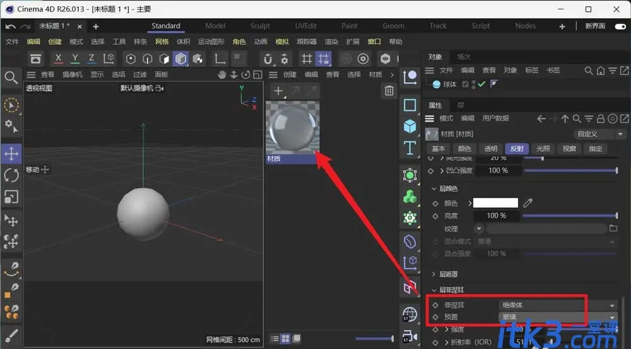Image resolution: width=631 pixels, height=349 pixels.
Task: Click the redo arrow icon
Action: [x=25, y=26]
